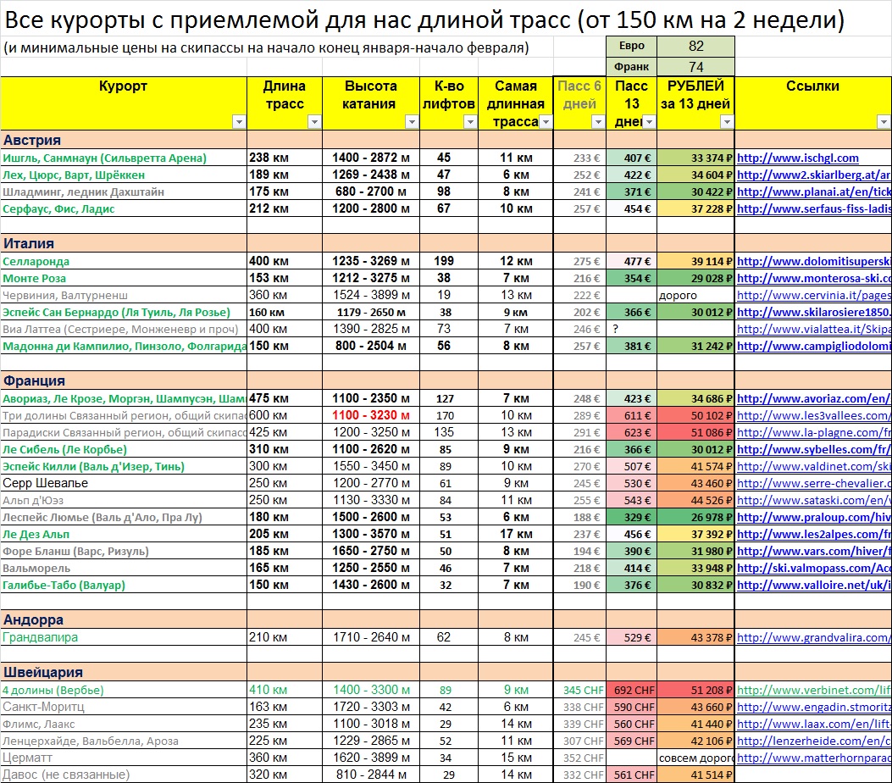The image size is (892, 783).
Task: Select the Евро rate cell with 82
Action: 695,46
